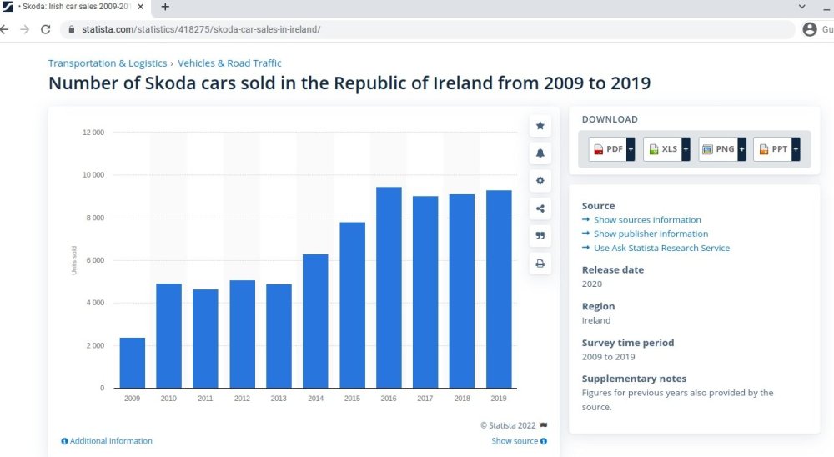This screenshot has height=457, width=834.
Task: Click the Statista favicon in the tab
Action: pos(8,7)
